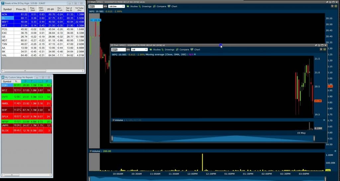Viewport: 340px width, 181px height.
Task: Click right handle of front chart range slider
Action: pyautogui.click(x=314, y=138)
